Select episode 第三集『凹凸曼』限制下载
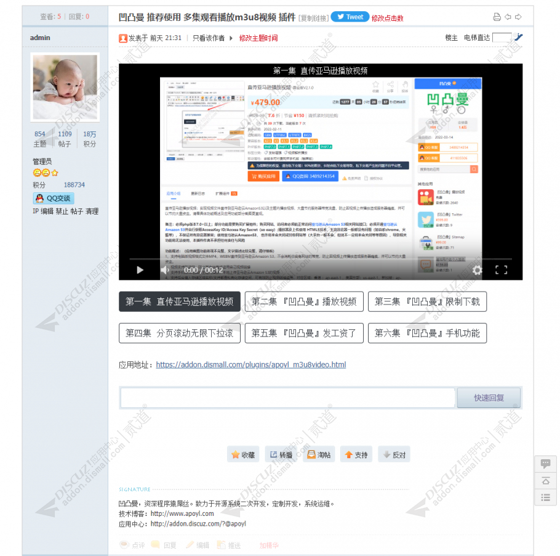Image resolution: width=560 pixels, height=556 pixels. pos(427,301)
